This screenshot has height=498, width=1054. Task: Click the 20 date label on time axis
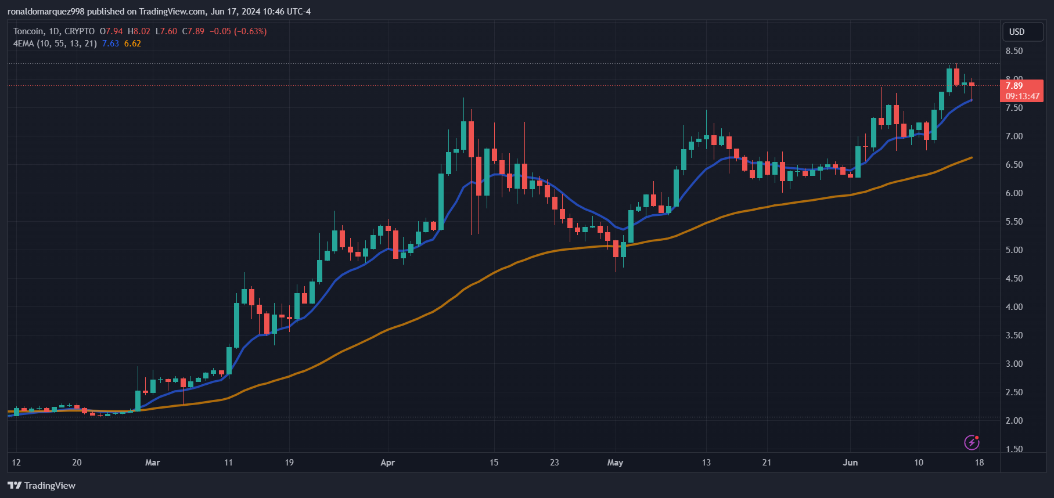pyautogui.click(x=77, y=463)
